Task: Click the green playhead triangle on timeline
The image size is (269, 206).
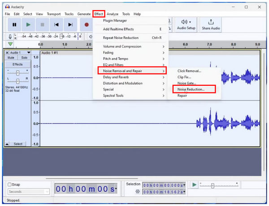Action: click(10, 44)
